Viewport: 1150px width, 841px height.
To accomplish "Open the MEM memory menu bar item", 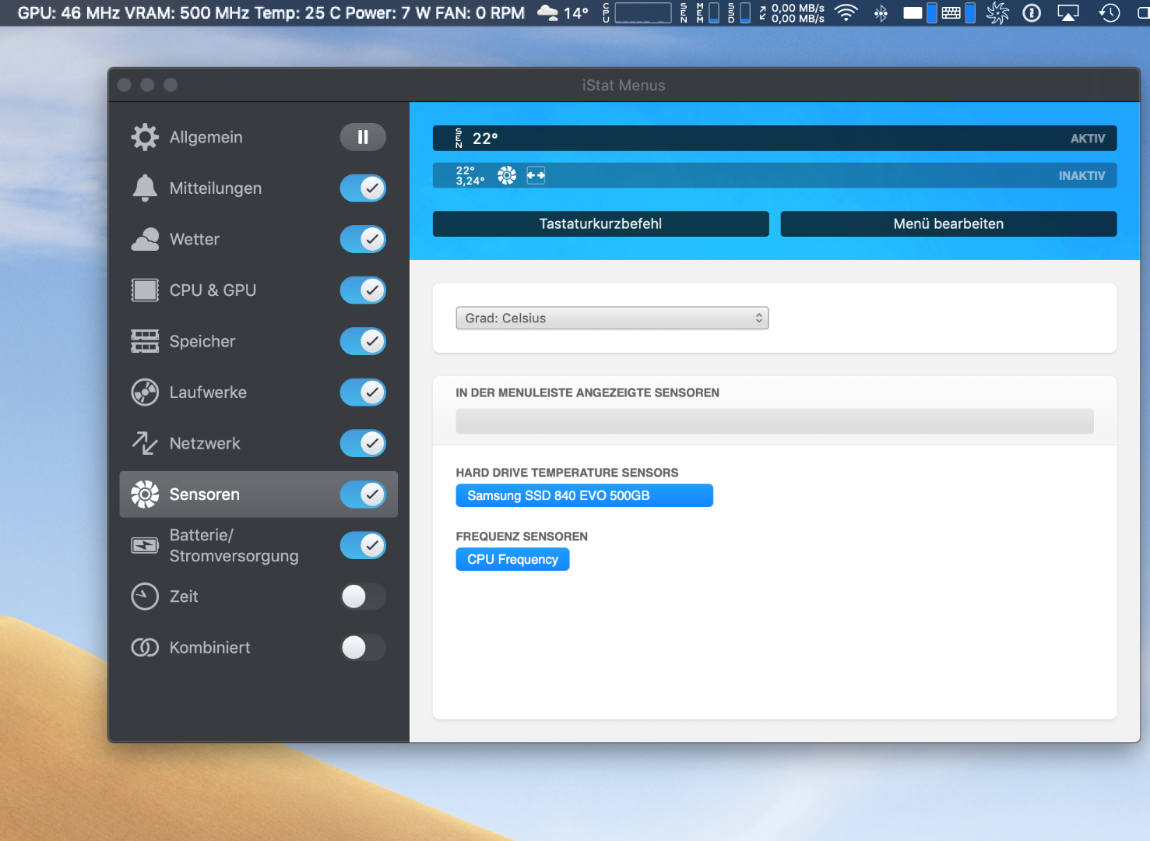I will [x=707, y=12].
